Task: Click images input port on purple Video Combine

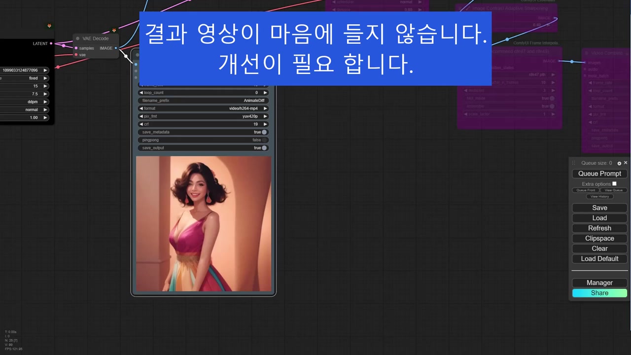Action: pyautogui.click(x=585, y=63)
